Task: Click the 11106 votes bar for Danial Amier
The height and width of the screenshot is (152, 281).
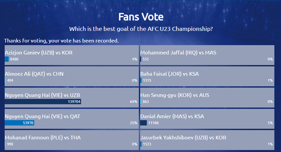Action: click(143, 123)
